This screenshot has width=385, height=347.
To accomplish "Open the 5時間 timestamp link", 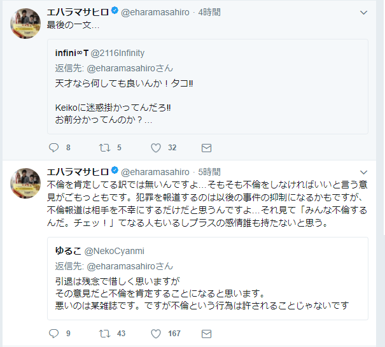I will point(210,172).
